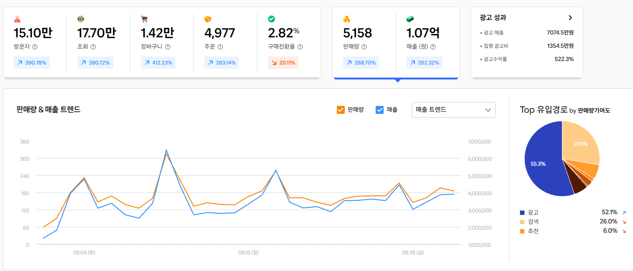Click the 380.72% views growth badge
The height and width of the screenshot is (271, 633).
tap(95, 63)
